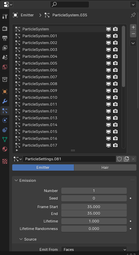
Task: Add a new particle system slot
Action: point(133,27)
